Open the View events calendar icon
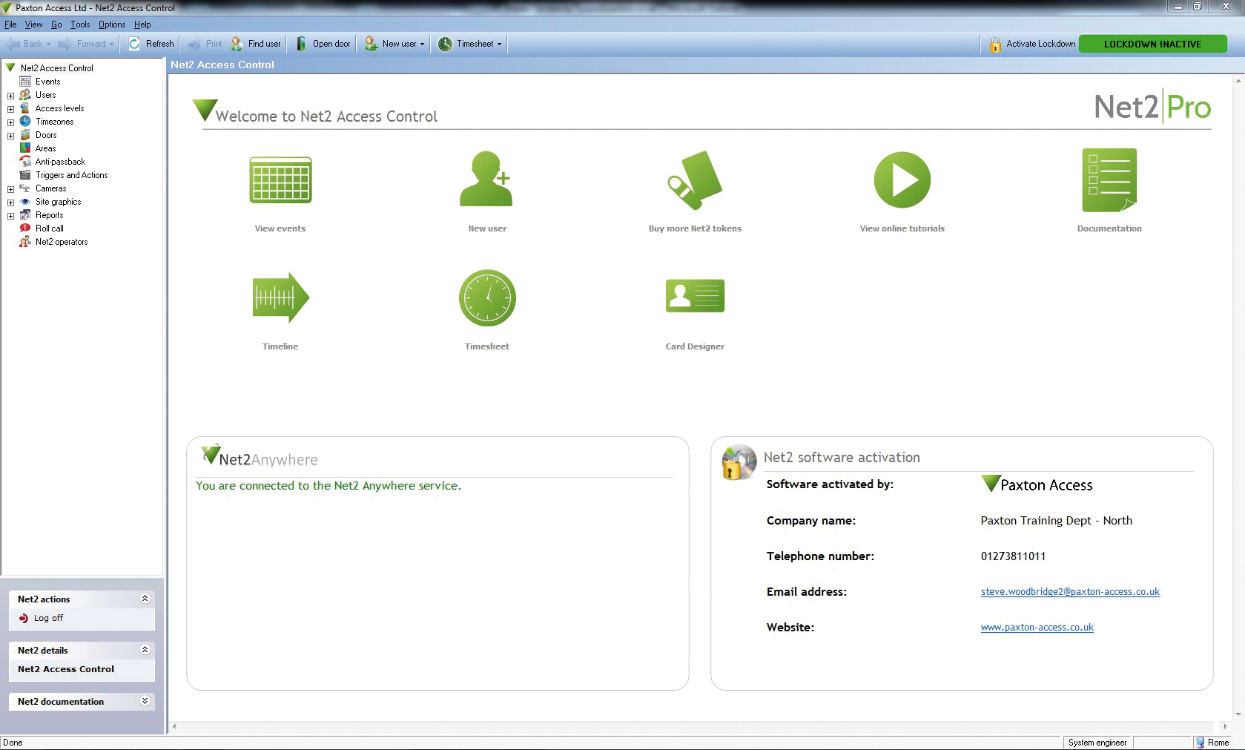 point(280,180)
